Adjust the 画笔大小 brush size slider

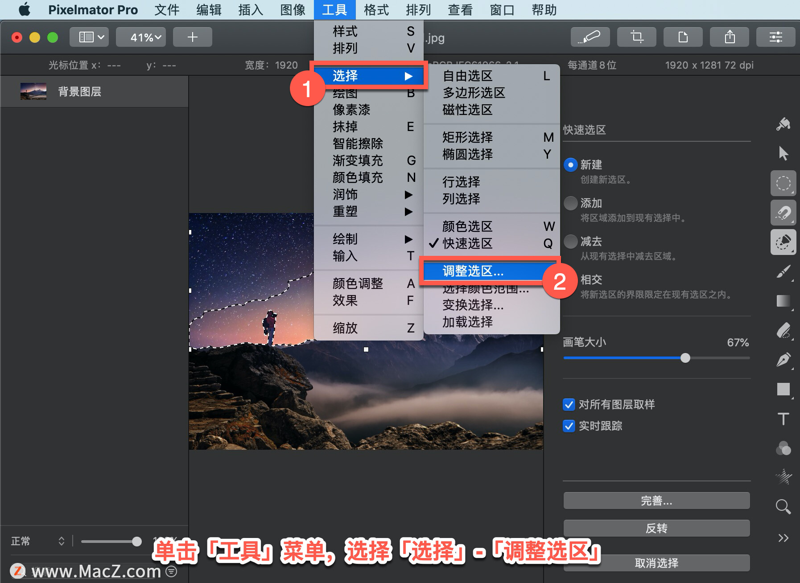point(685,358)
